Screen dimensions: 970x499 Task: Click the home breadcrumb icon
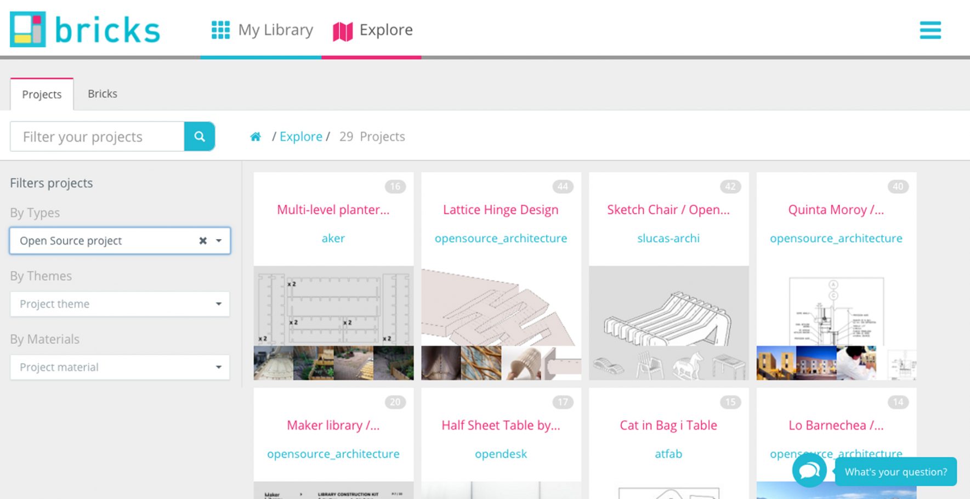tap(256, 137)
